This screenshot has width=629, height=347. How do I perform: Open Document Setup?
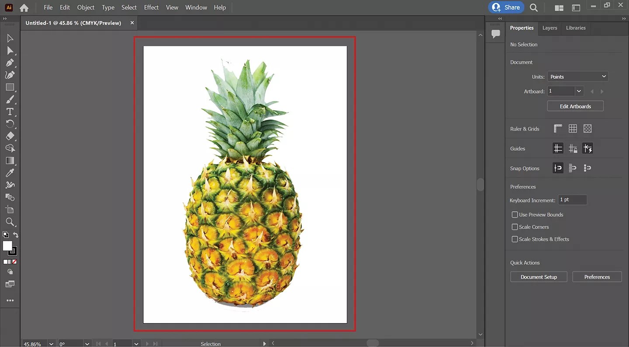click(539, 277)
